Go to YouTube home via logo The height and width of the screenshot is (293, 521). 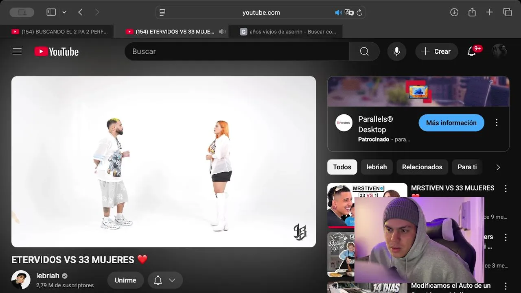[57, 51]
